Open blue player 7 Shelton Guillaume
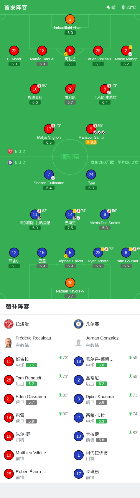Image resolution: width=140 pixels, height=498 pixels. 49,174
